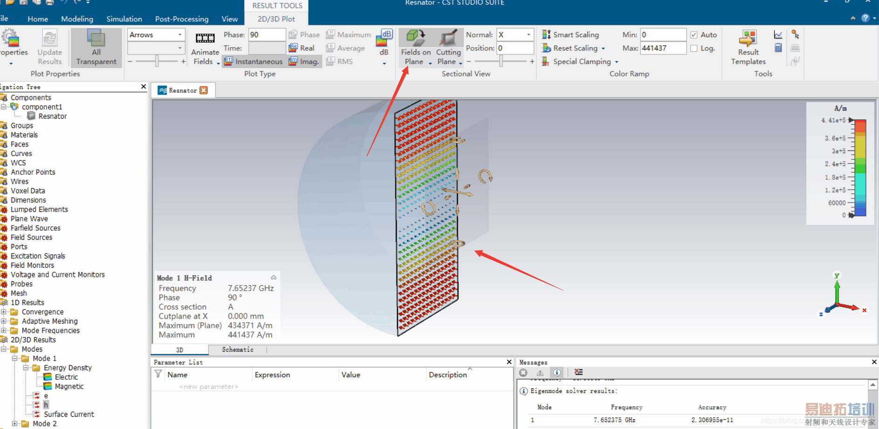879x429 pixels.
Task: Close the Navigation Tree panel
Action: pos(143,87)
